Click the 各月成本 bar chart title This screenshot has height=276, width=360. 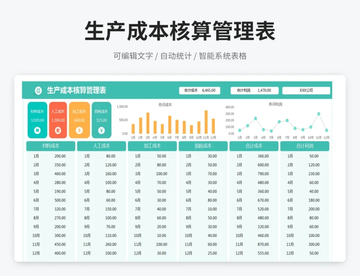(165, 105)
